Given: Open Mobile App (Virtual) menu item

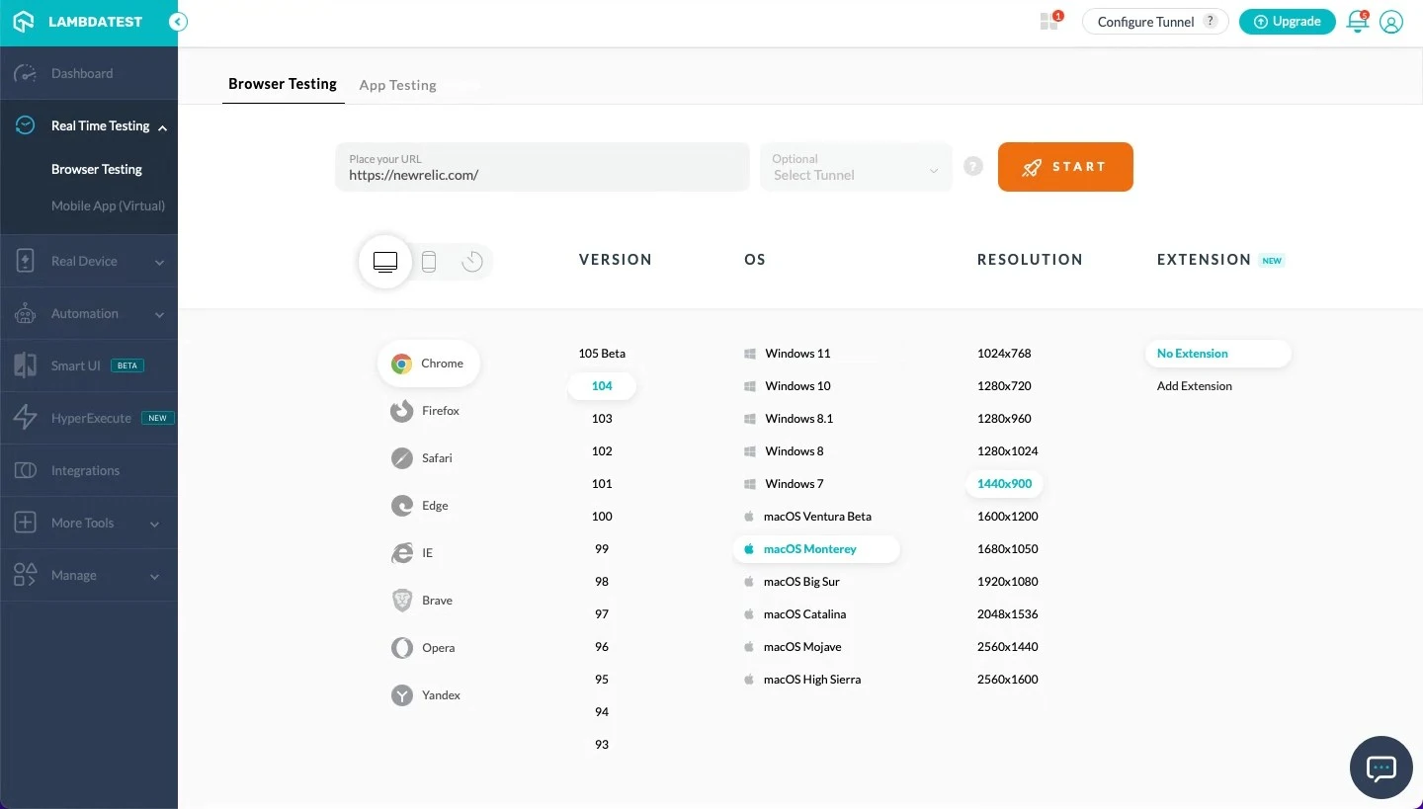Looking at the screenshot, I should 108,206.
